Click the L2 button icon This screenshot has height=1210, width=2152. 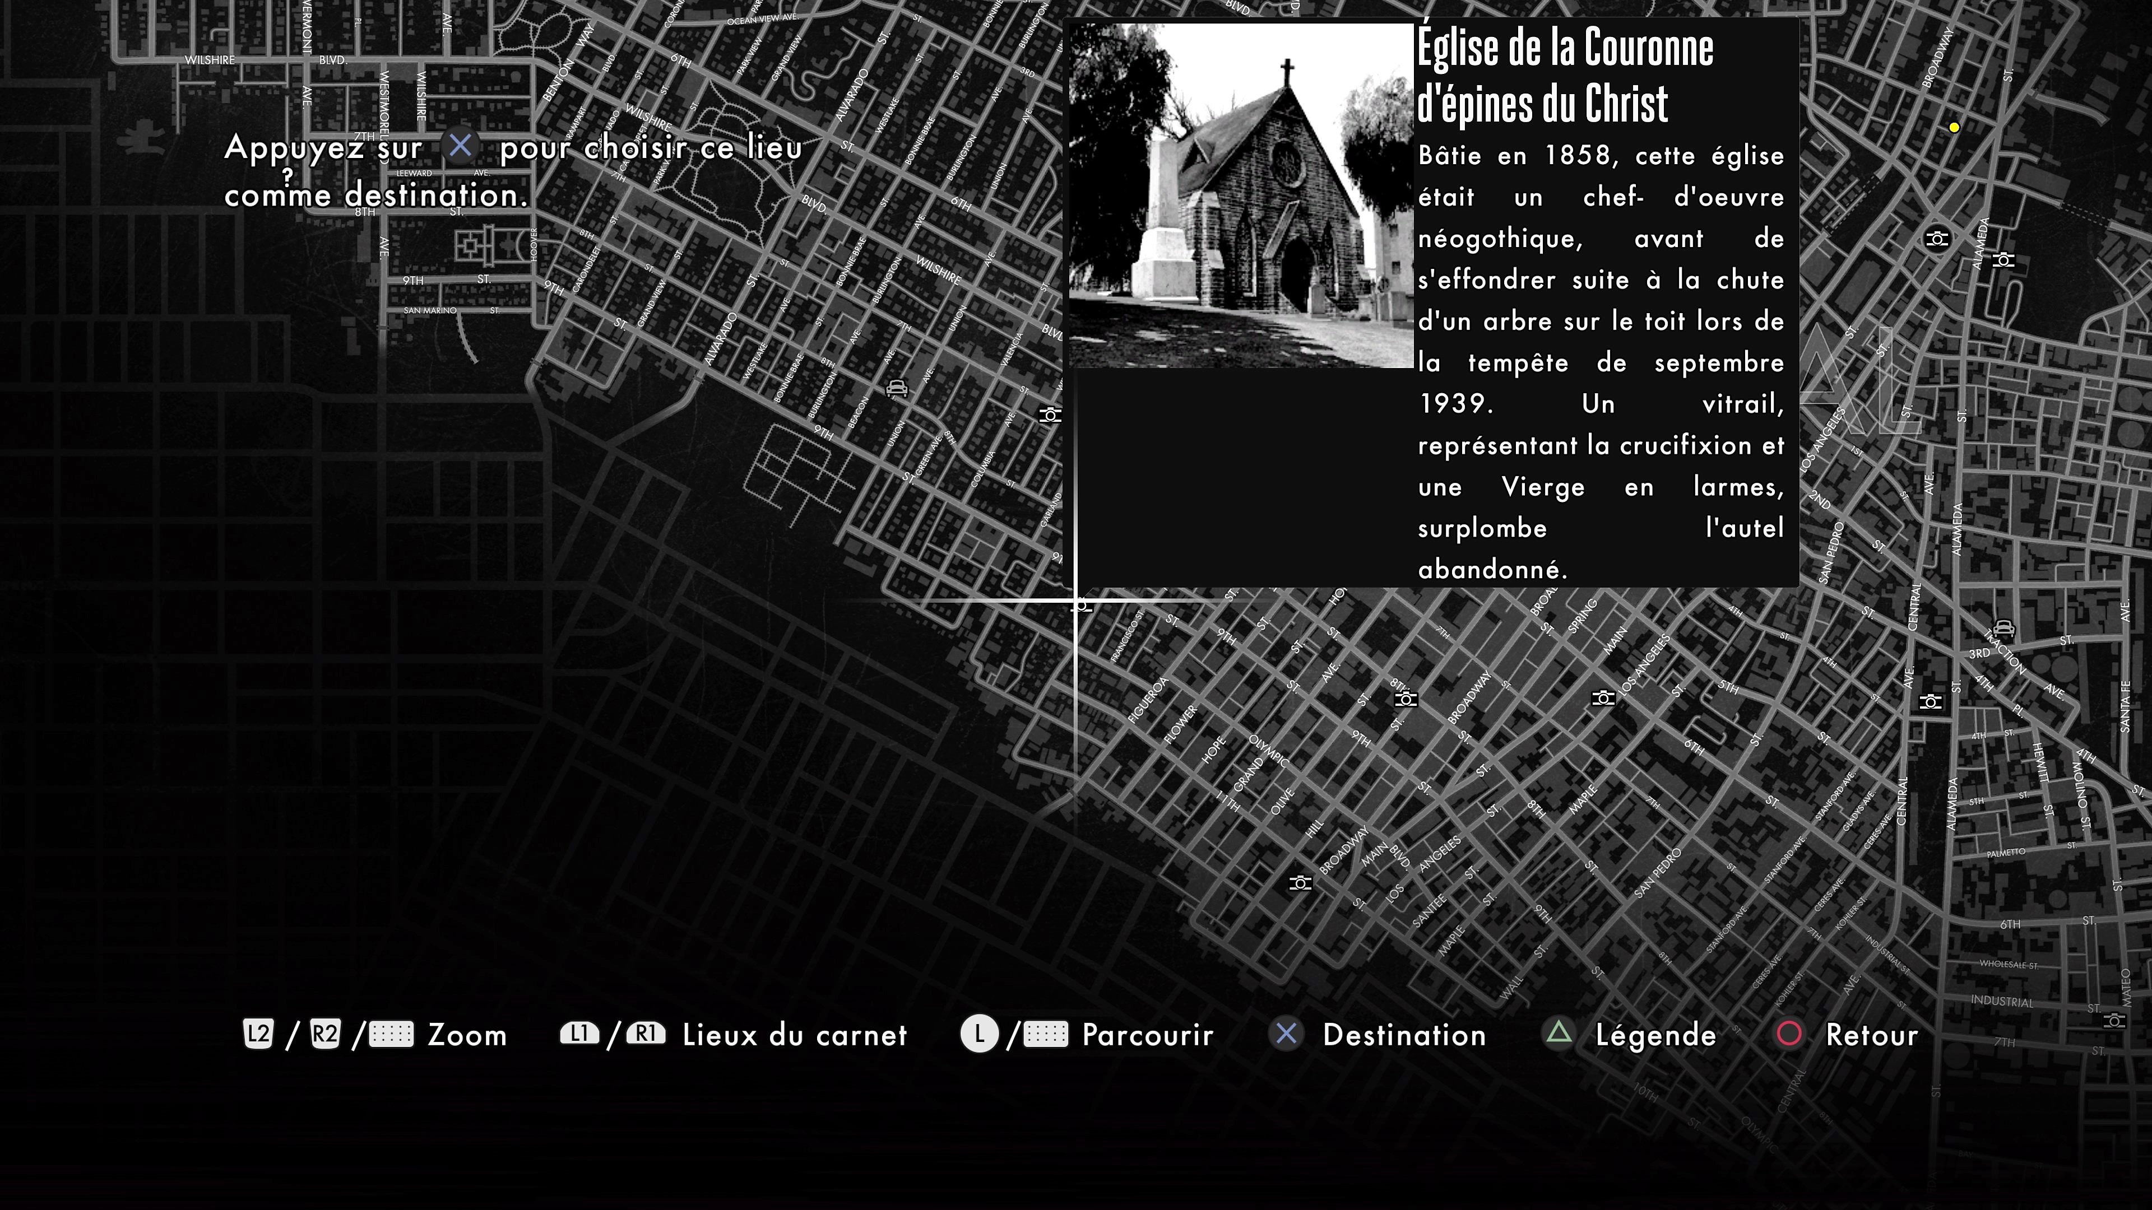pyautogui.click(x=258, y=1034)
